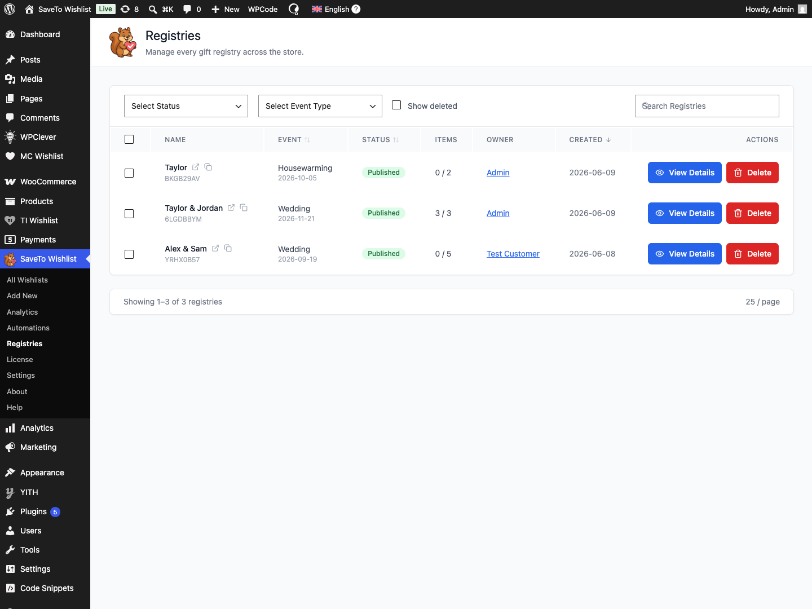Open TI Wishlist in the sidebar

click(x=45, y=220)
